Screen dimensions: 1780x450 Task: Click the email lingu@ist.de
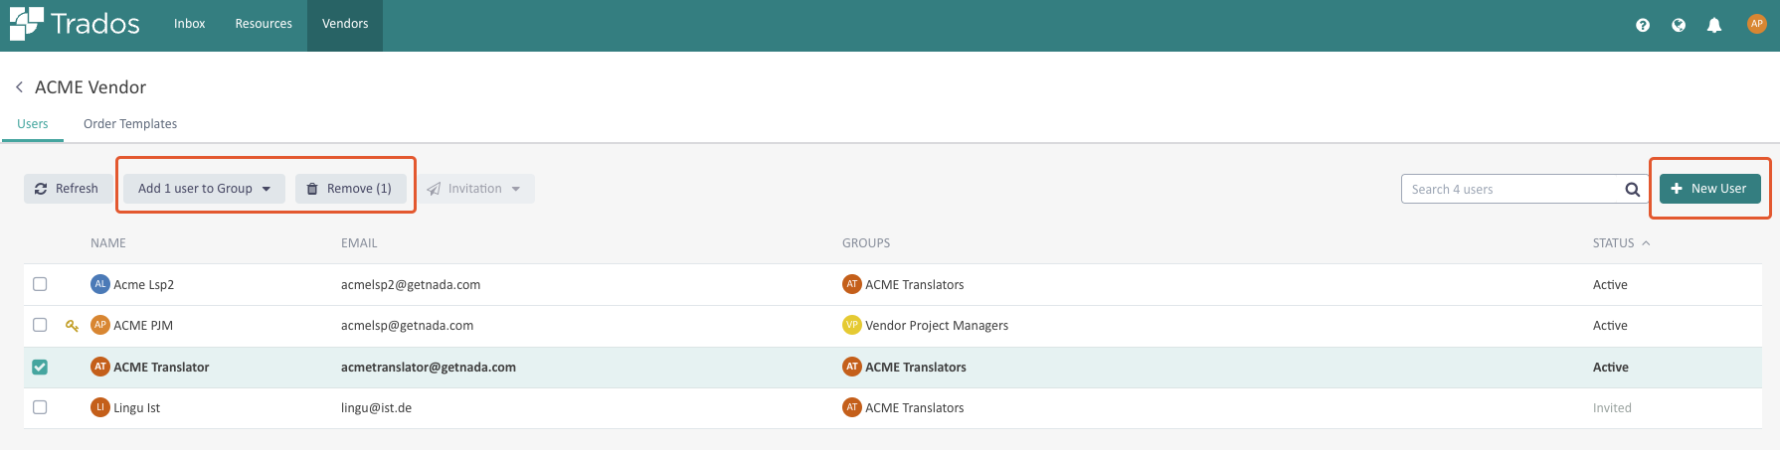tap(376, 408)
